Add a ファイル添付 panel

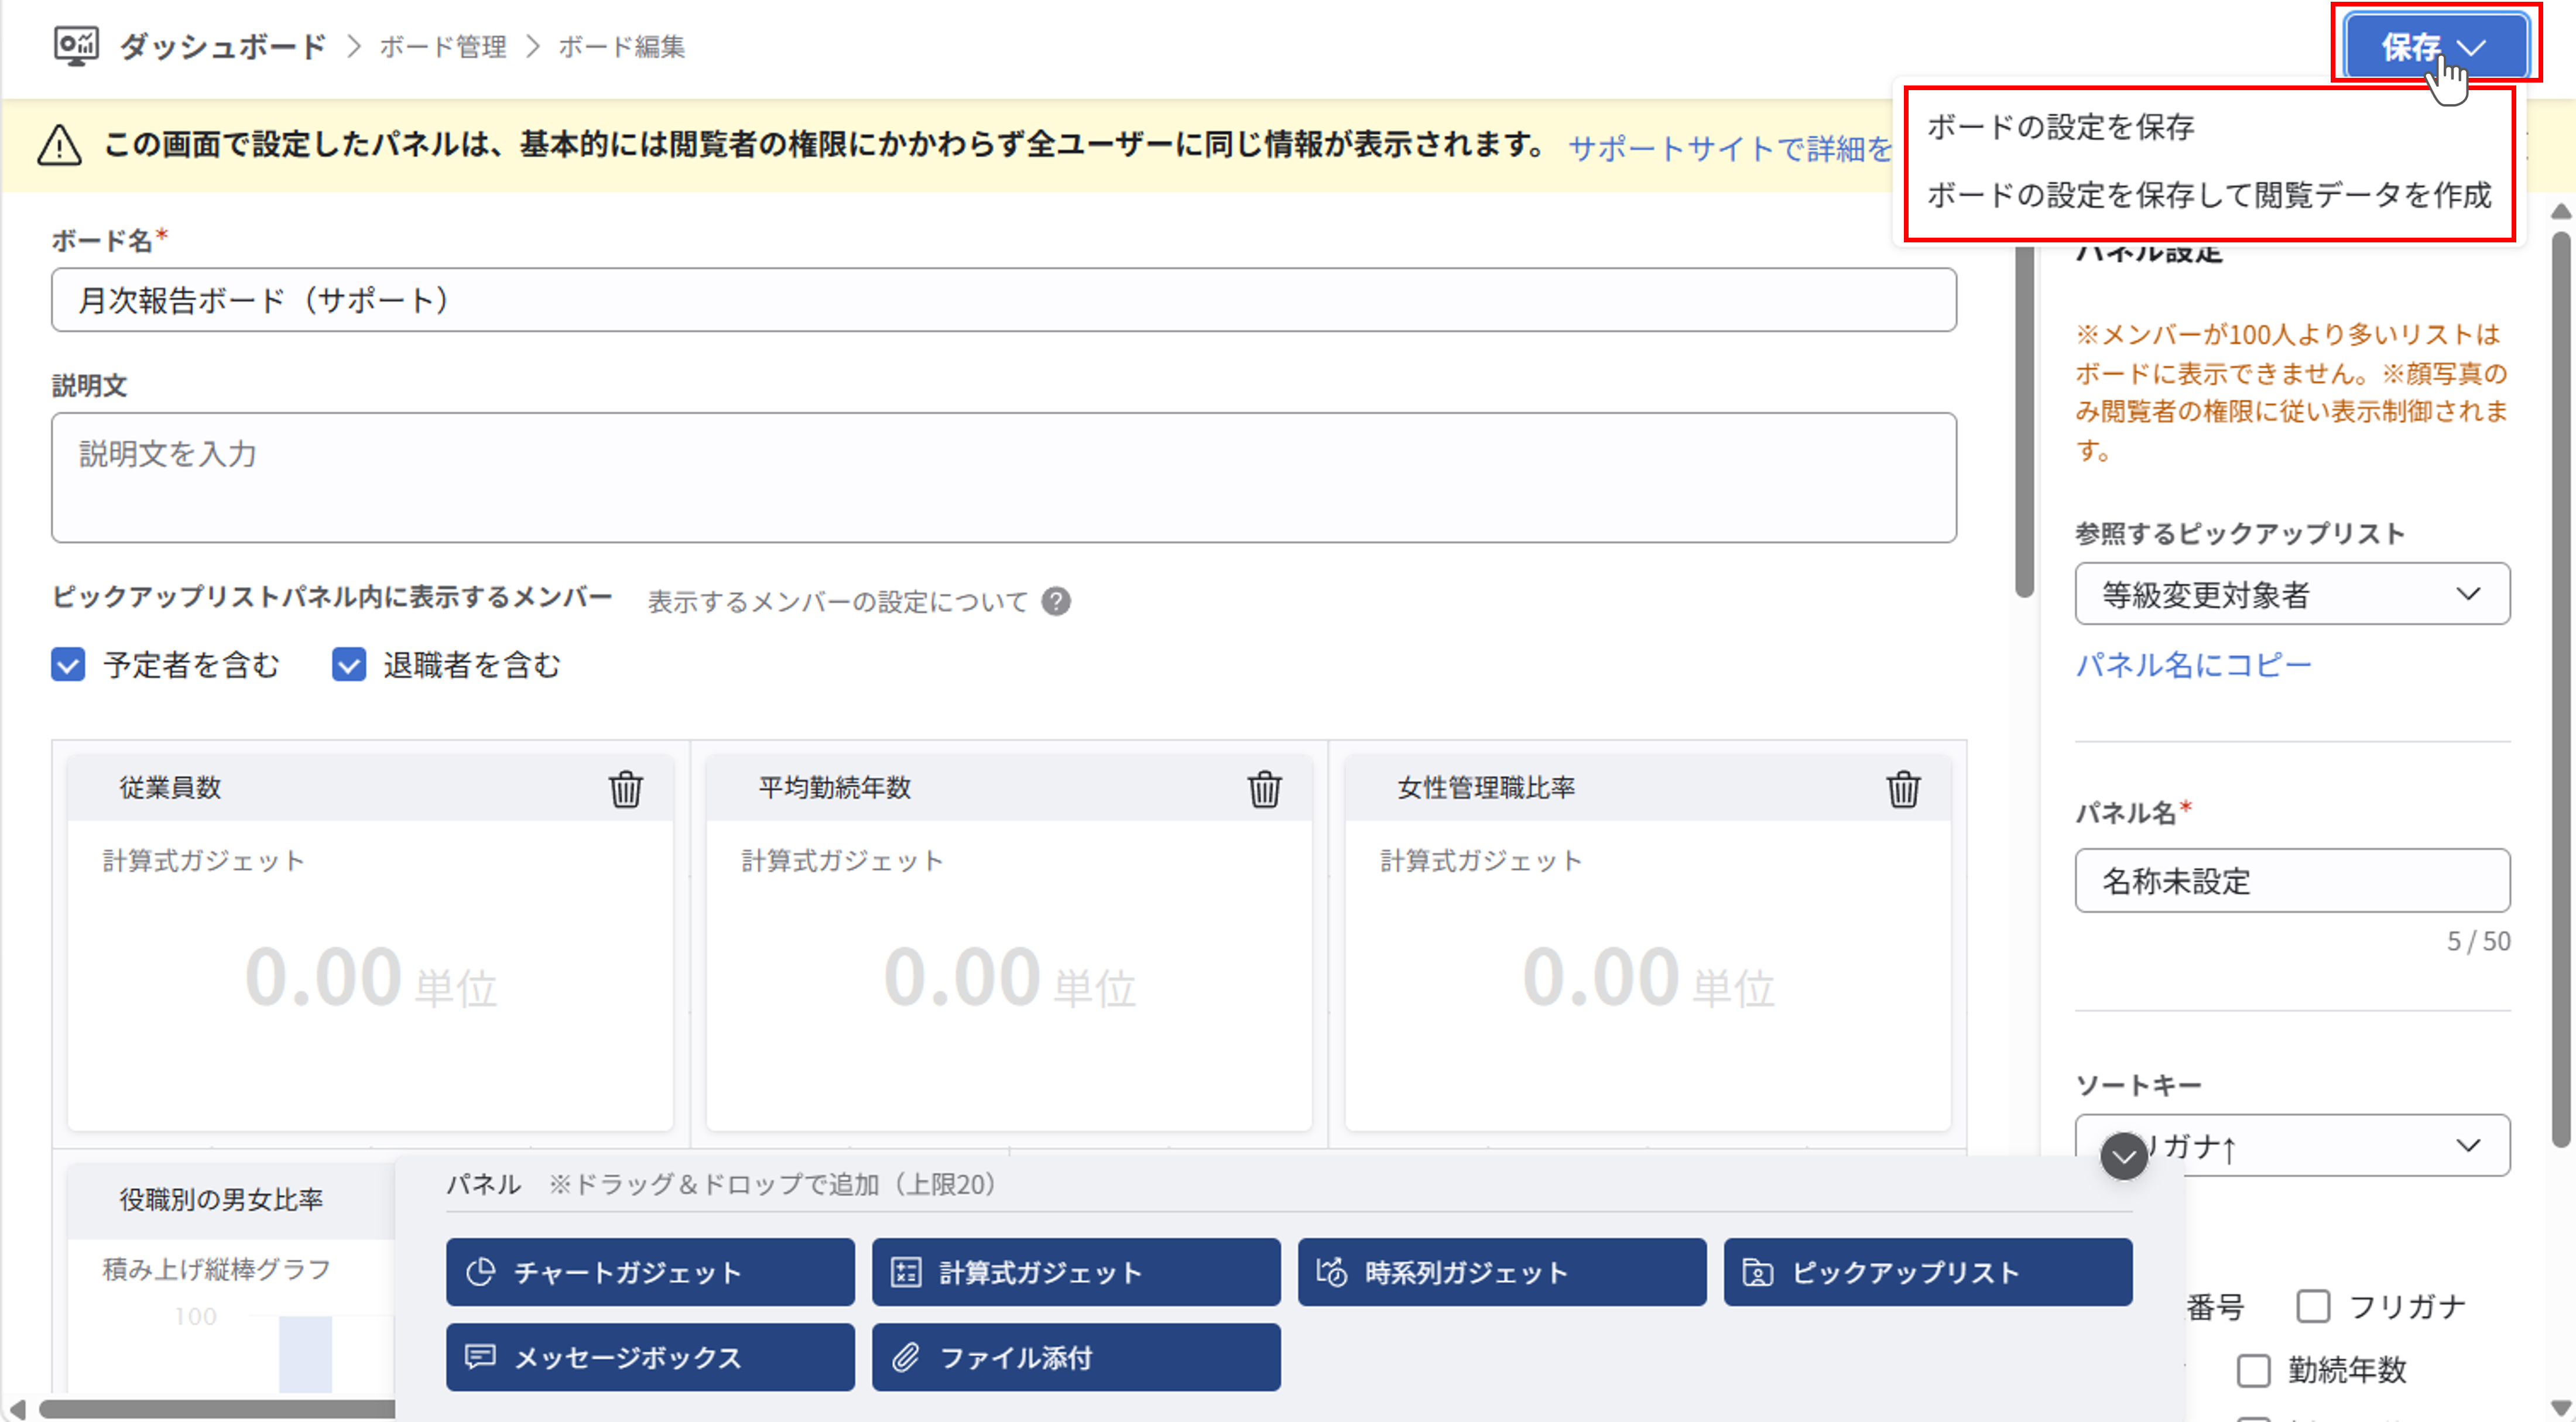[x=1076, y=1357]
